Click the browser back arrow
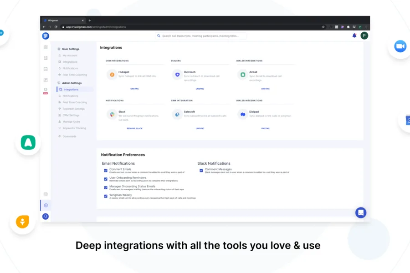 [44, 27]
